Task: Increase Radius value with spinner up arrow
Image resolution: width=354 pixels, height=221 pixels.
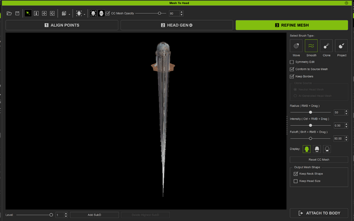Action: tap(346, 111)
